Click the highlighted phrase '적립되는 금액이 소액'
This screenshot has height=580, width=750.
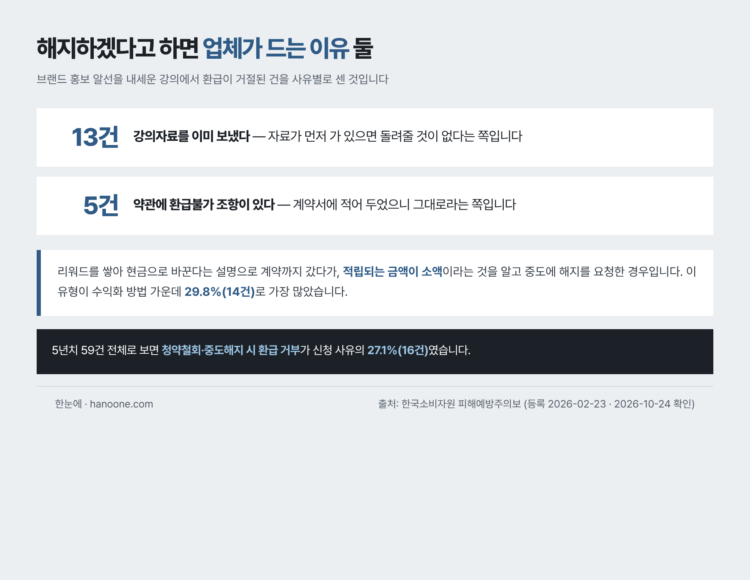tap(392, 272)
